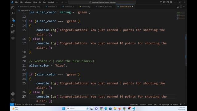Click the Open Changes icon in editor toolbar
Image resolution: width=197 pixels, height=111 pixels.
[x=178, y=7]
